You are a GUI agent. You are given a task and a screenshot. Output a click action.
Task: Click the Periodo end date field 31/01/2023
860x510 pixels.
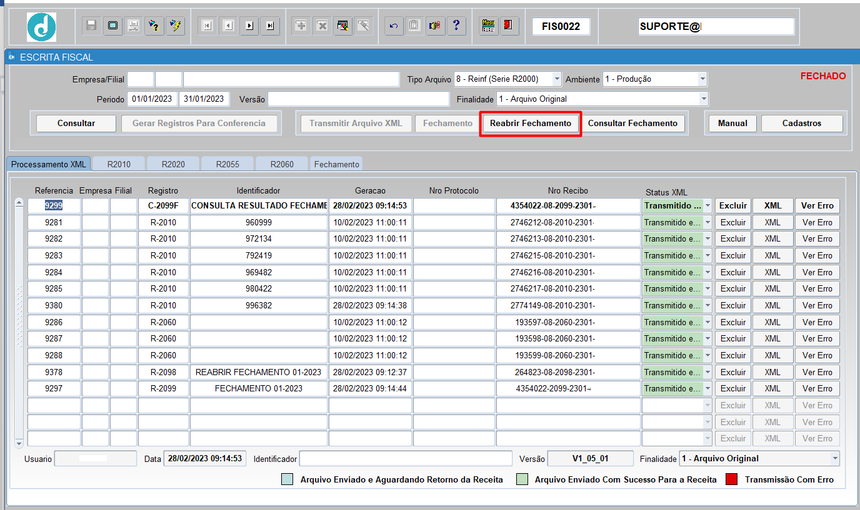(204, 99)
